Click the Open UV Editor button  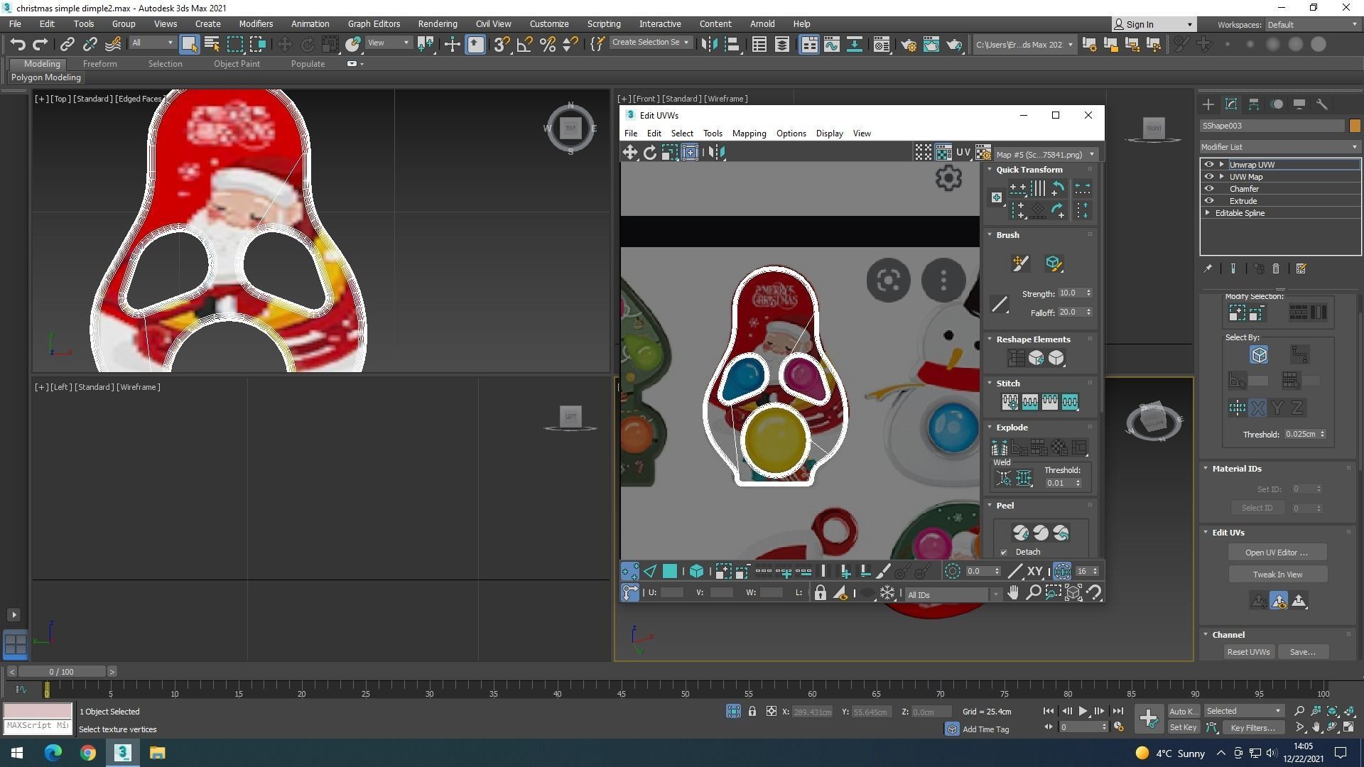(1277, 553)
